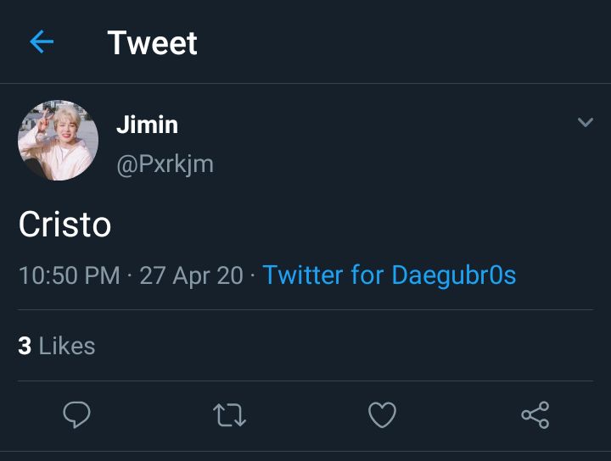Click the peace-sign photo in the avatar
Screen dimensions: 611x461
coord(58,141)
